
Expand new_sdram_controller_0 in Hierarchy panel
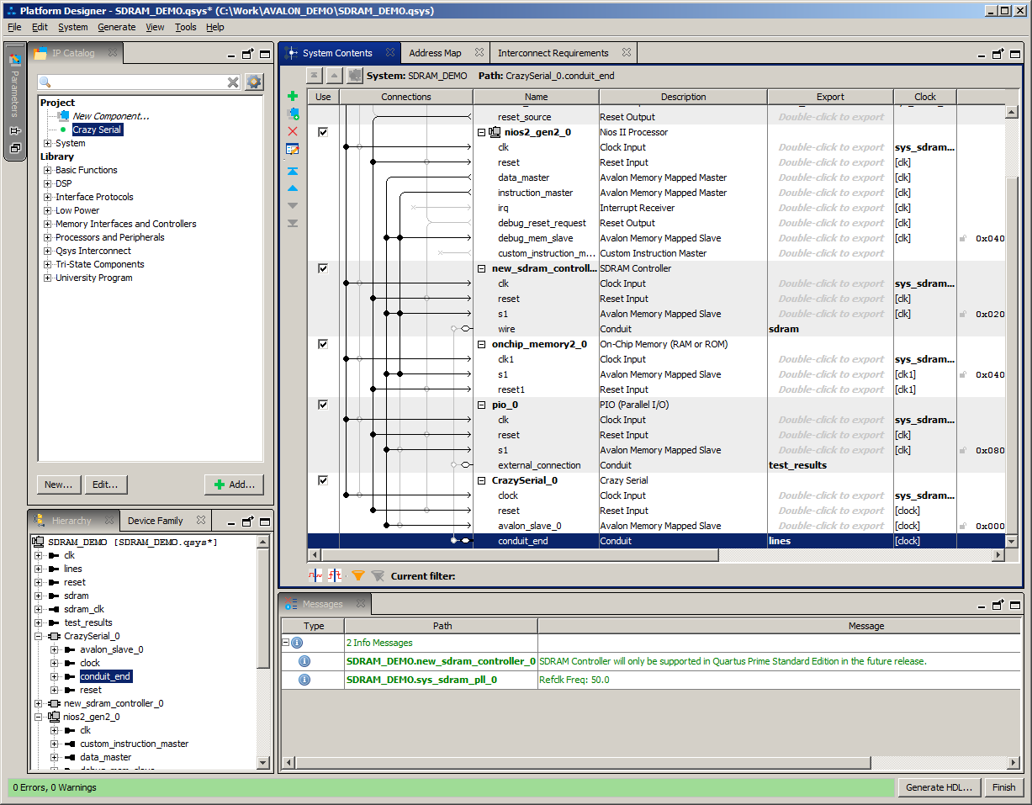click(39, 703)
